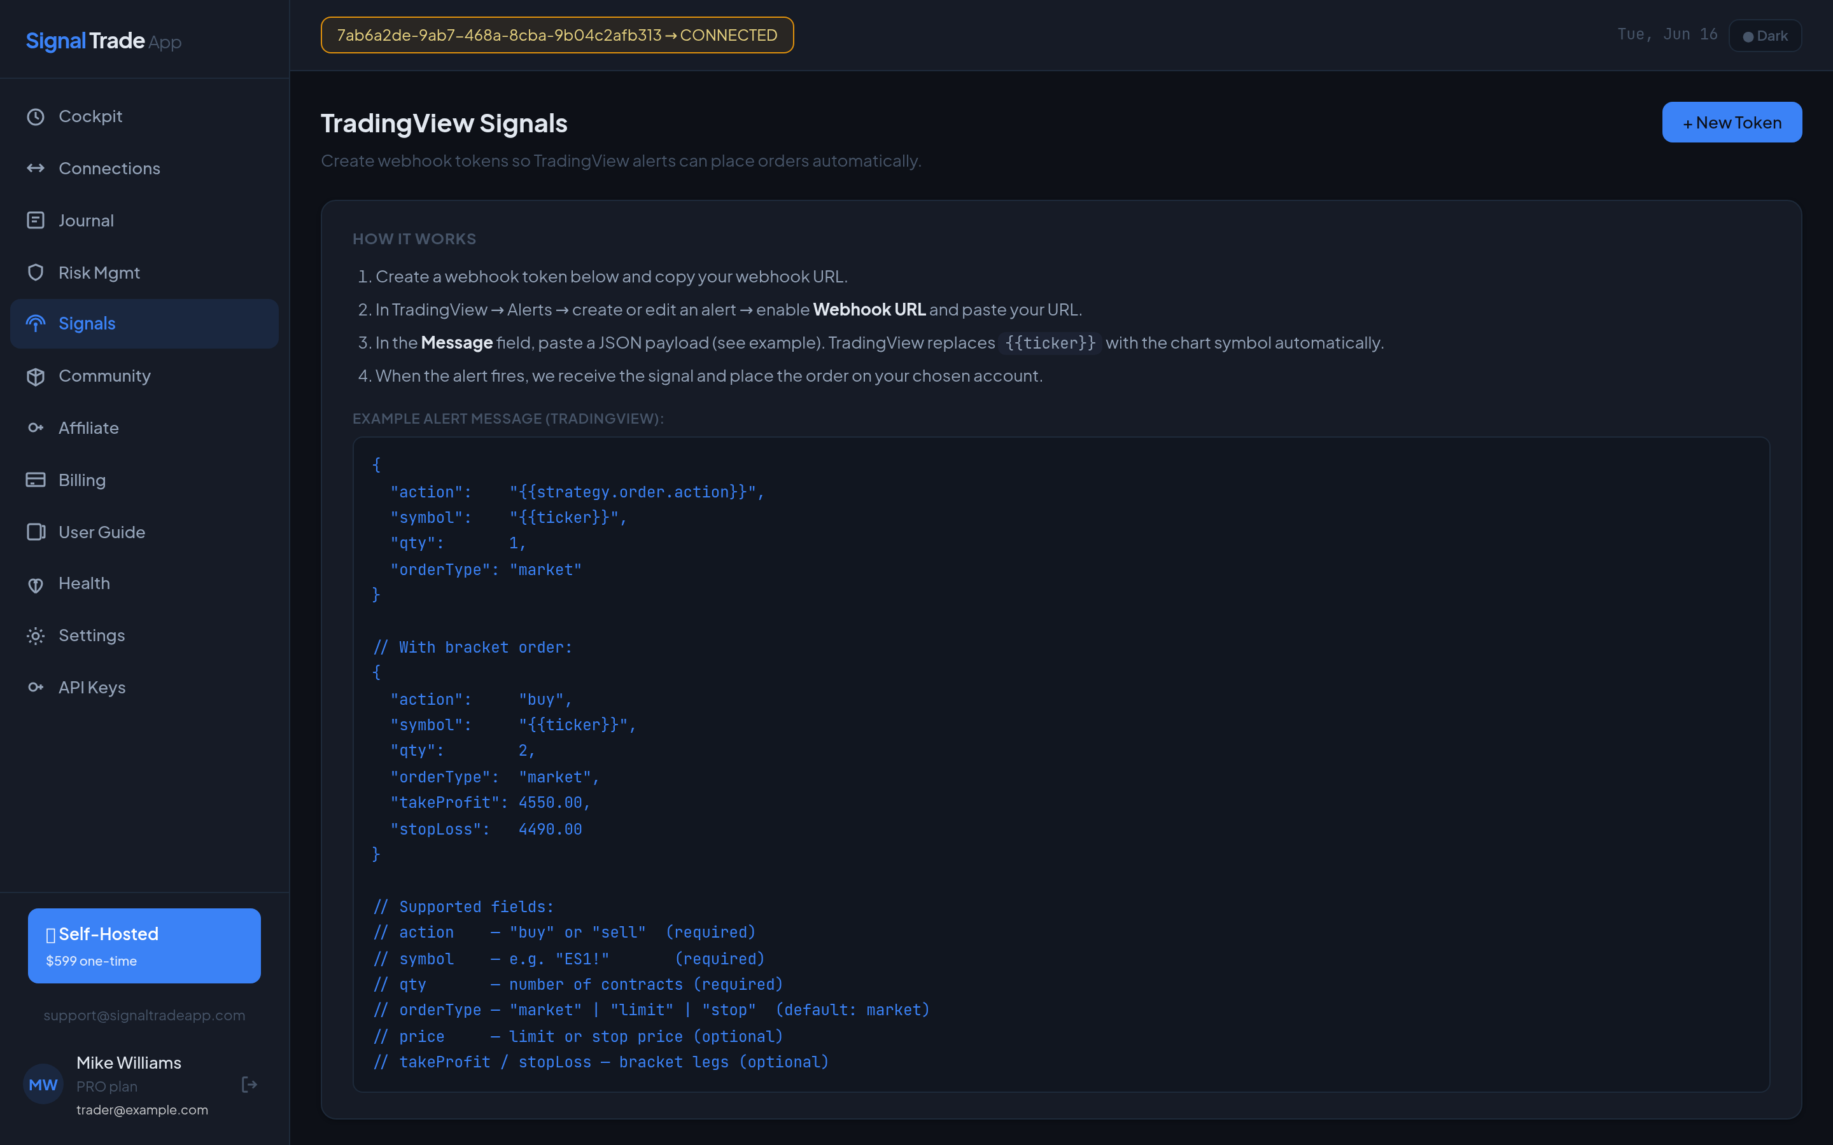The width and height of the screenshot is (1833, 1145).
Task: Go to Billing
Action: [144, 480]
